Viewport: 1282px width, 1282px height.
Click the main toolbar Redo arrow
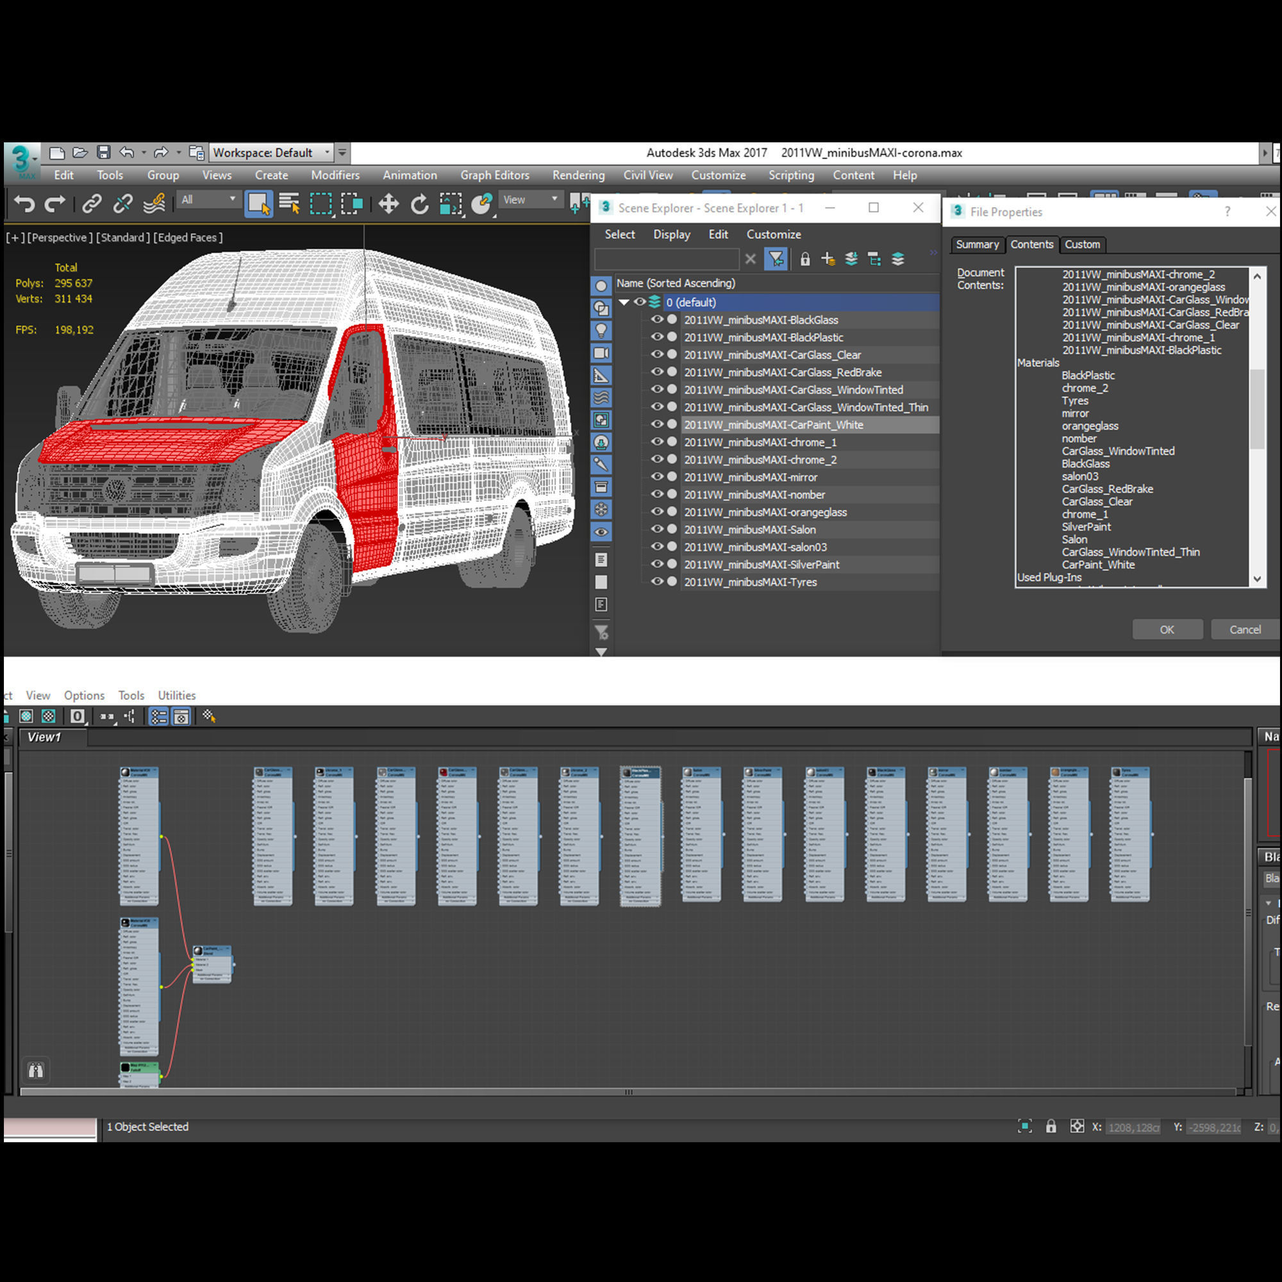pos(55,204)
